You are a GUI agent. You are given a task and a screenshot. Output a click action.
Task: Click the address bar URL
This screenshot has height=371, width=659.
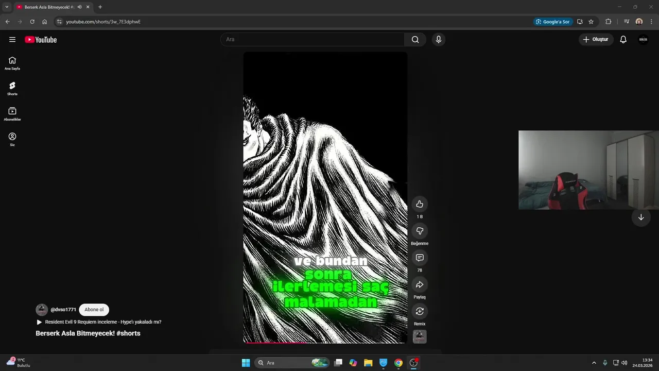click(x=103, y=22)
